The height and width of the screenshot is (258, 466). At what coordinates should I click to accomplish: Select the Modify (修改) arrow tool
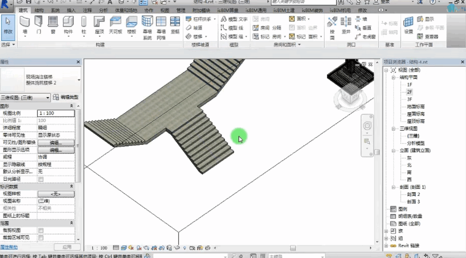tap(8, 28)
